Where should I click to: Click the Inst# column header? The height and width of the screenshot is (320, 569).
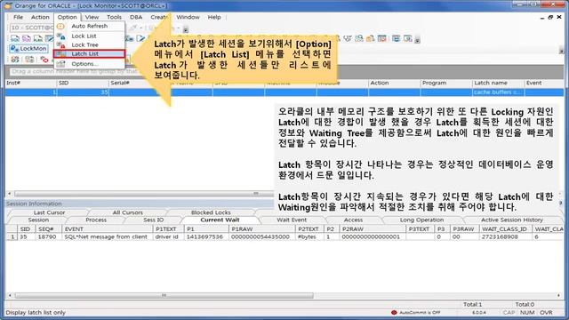point(31,83)
